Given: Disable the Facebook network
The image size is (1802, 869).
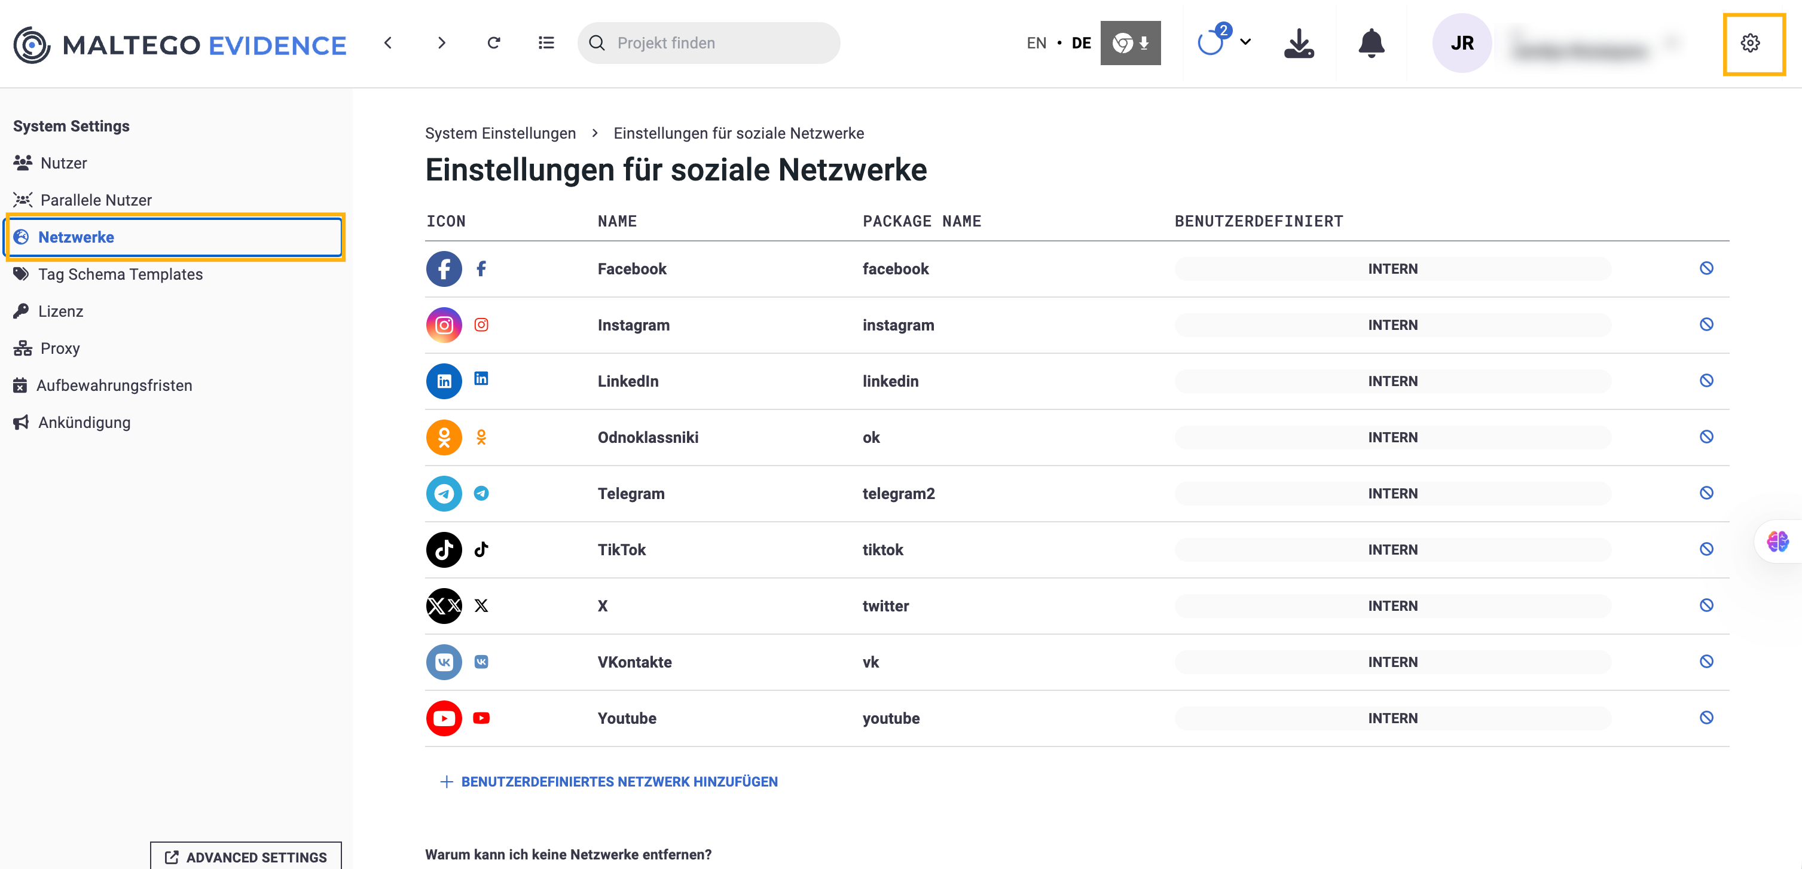Looking at the screenshot, I should pyautogui.click(x=1706, y=268).
